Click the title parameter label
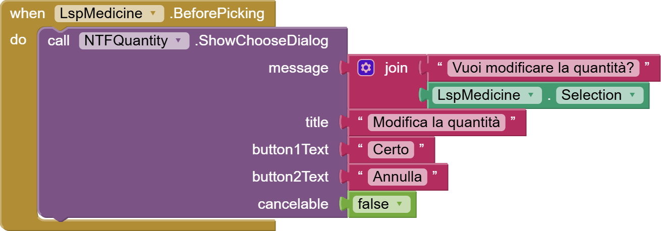Image resolution: width=661 pixels, height=231 pixels. (x=316, y=122)
